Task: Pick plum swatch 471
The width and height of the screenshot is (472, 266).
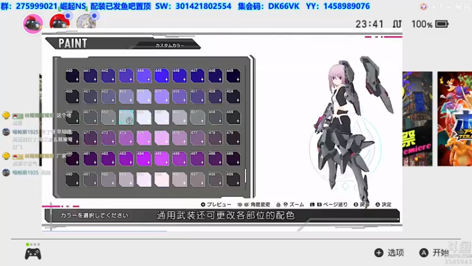Action: (90, 138)
